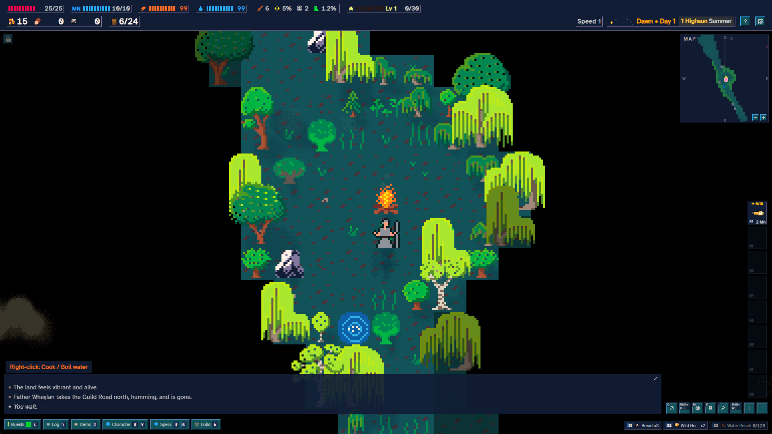The height and width of the screenshot is (434, 772).
Task: Click the mana bar 10/10
Action: coord(101,8)
